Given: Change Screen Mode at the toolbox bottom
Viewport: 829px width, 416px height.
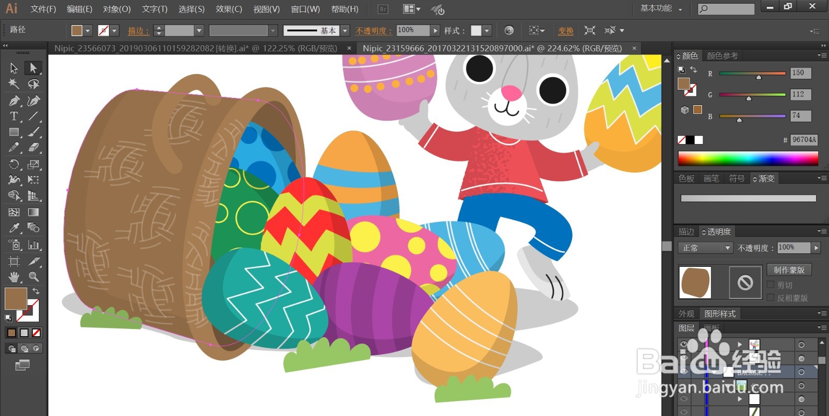Looking at the screenshot, I should pyautogui.click(x=22, y=365).
